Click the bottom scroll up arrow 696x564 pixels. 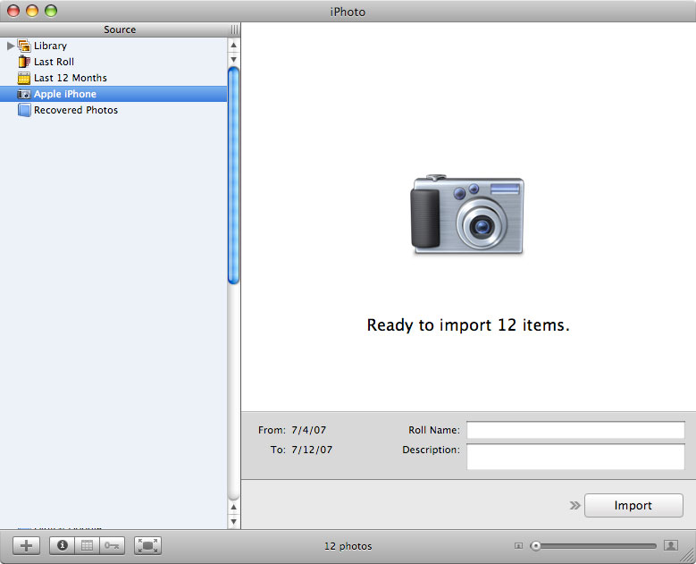[233, 507]
